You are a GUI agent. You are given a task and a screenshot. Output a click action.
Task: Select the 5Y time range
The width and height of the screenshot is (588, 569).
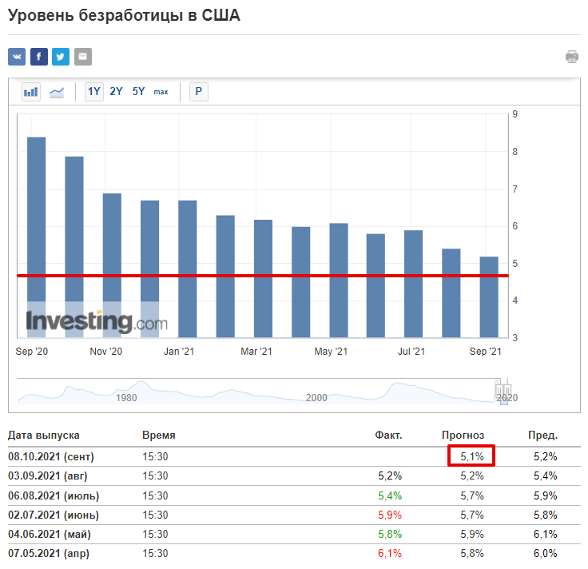(138, 92)
